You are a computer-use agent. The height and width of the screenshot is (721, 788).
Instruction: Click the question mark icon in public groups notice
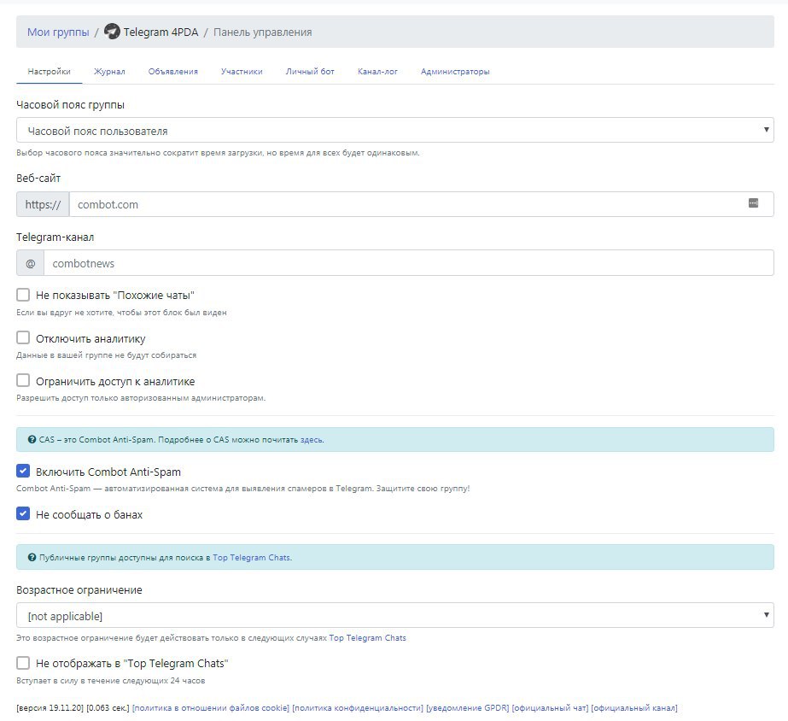(32, 557)
